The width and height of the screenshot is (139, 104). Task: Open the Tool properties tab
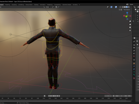coord(134,41)
